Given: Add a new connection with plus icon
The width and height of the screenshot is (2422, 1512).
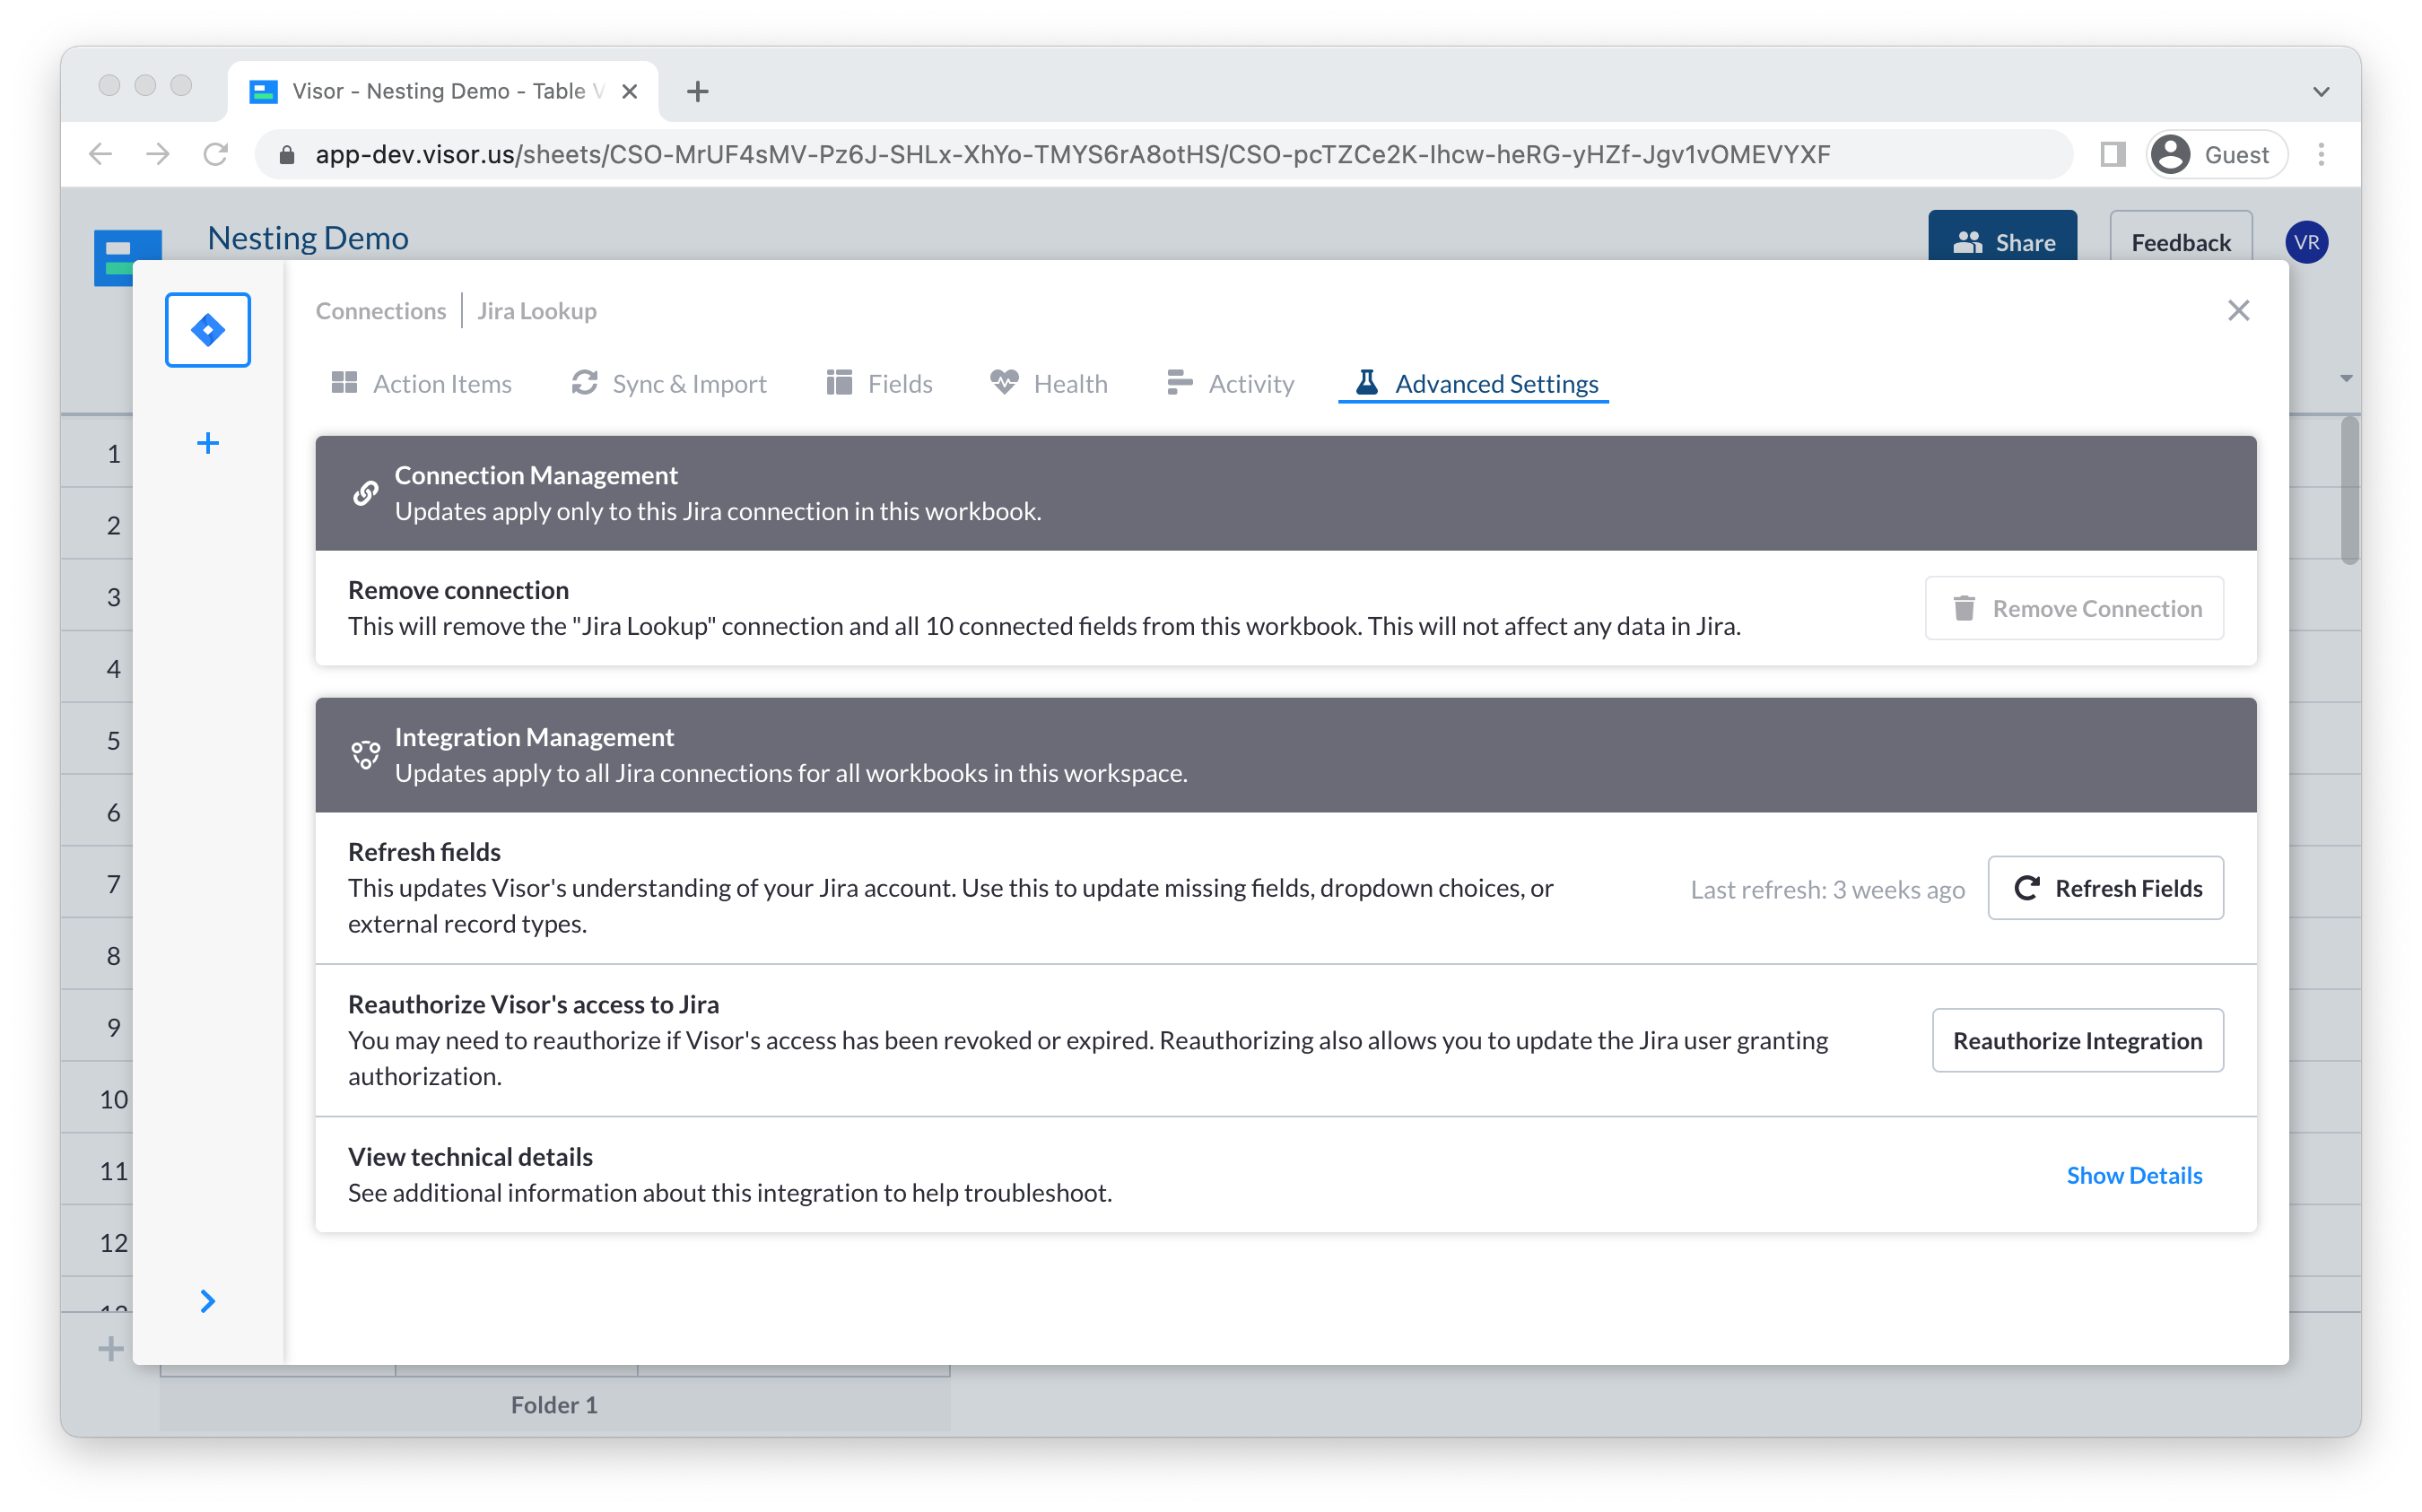Looking at the screenshot, I should [208, 443].
